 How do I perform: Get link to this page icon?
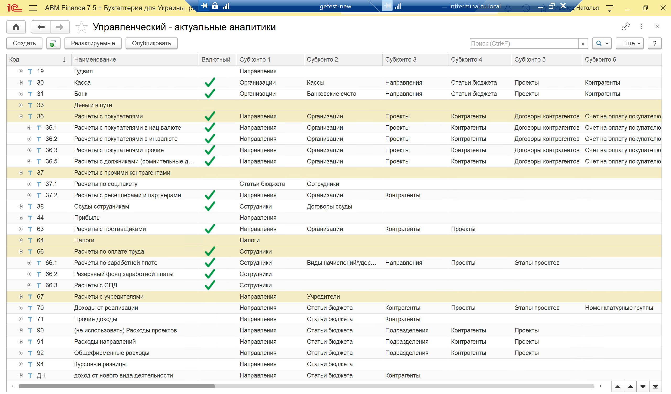coord(625,26)
